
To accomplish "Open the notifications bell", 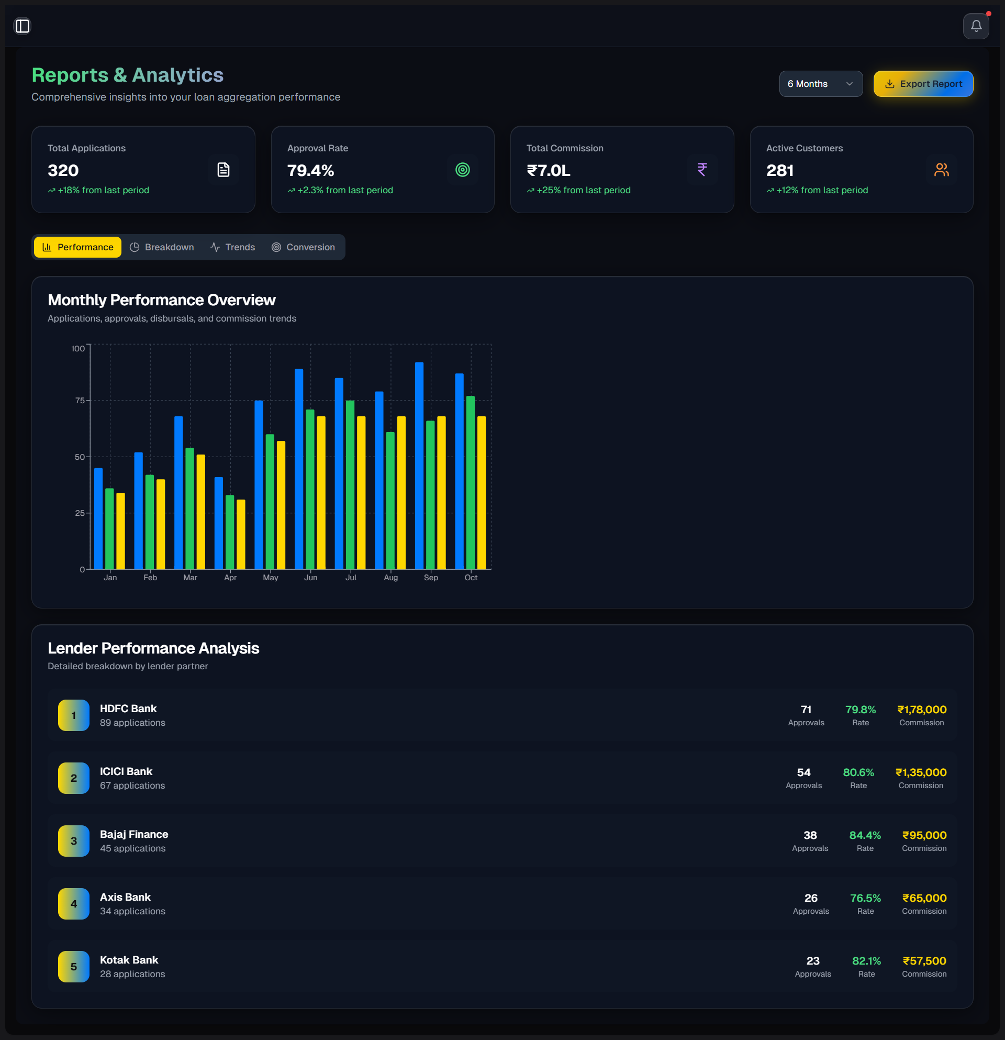I will pyautogui.click(x=975, y=26).
